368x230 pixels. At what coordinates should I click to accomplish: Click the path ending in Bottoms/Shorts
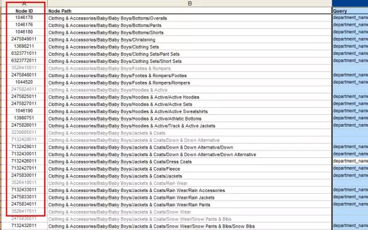(x=106, y=33)
